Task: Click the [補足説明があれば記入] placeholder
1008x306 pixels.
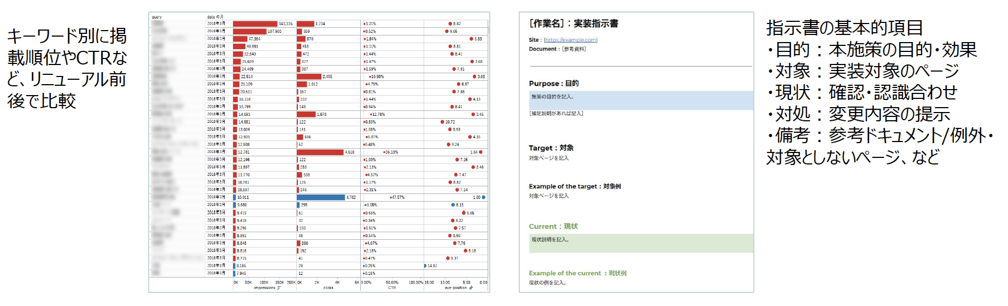Action: point(556,114)
